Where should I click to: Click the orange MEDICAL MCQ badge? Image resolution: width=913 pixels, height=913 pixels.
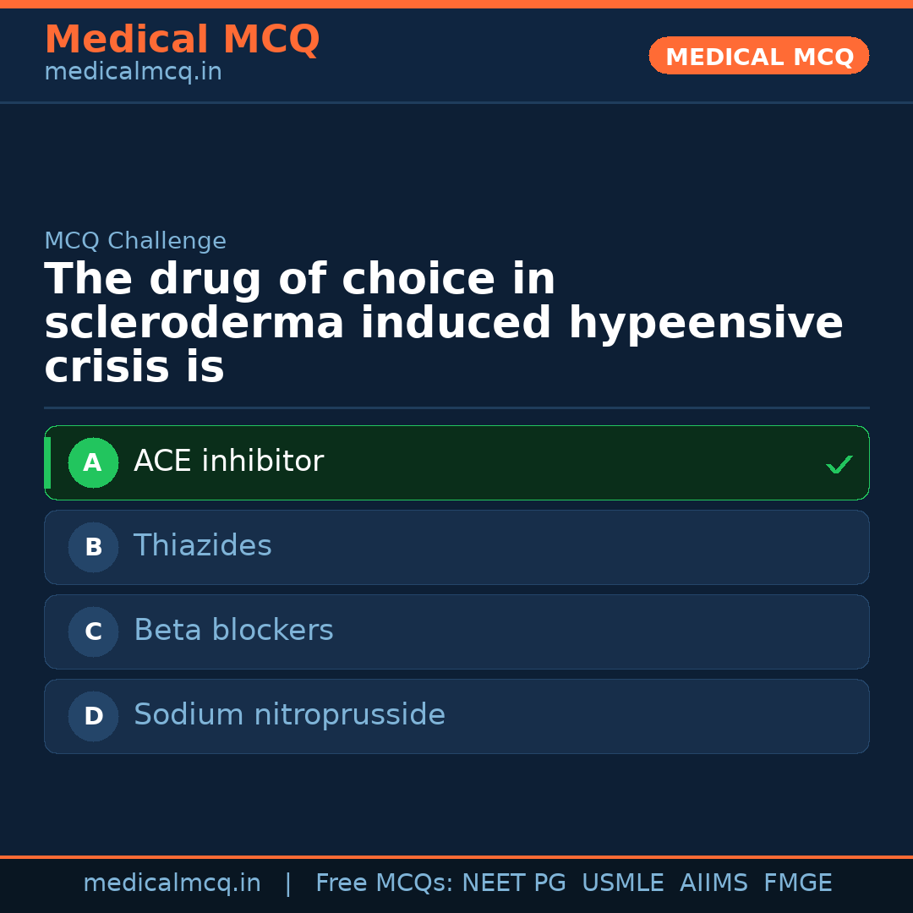click(x=759, y=57)
